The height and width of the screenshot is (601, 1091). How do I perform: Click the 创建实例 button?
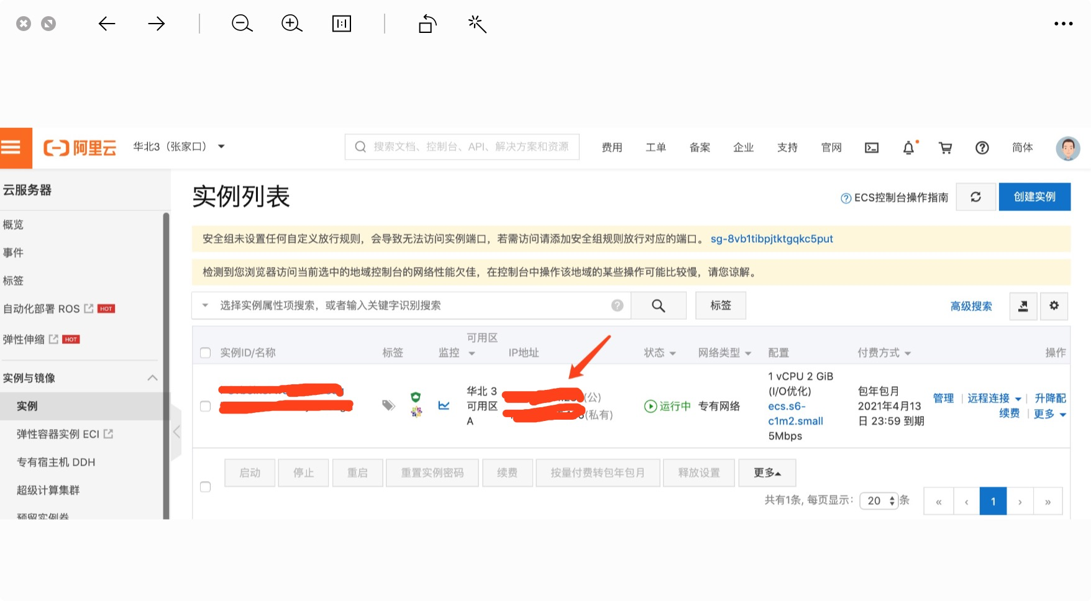click(x=1034, y=197)
